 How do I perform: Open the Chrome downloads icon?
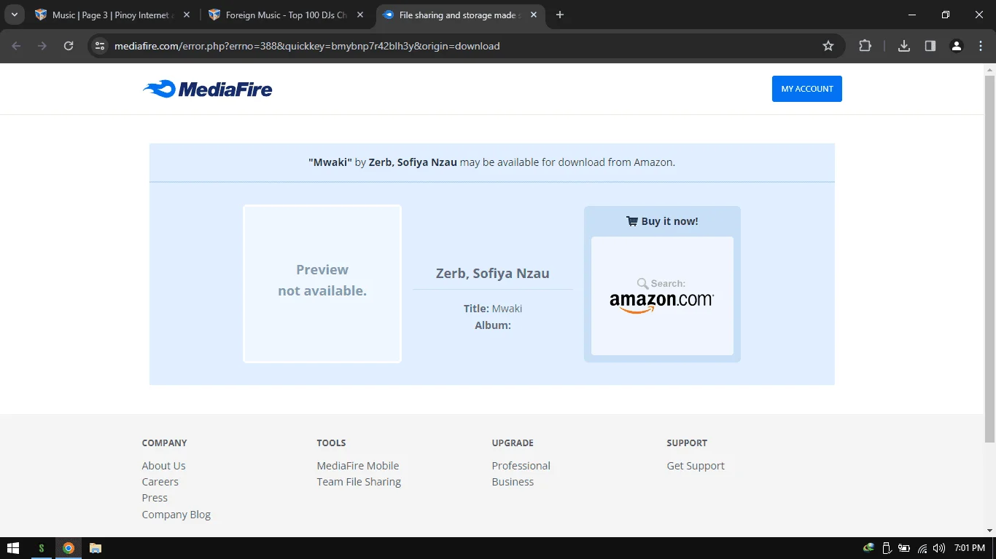tap(904, 46)
